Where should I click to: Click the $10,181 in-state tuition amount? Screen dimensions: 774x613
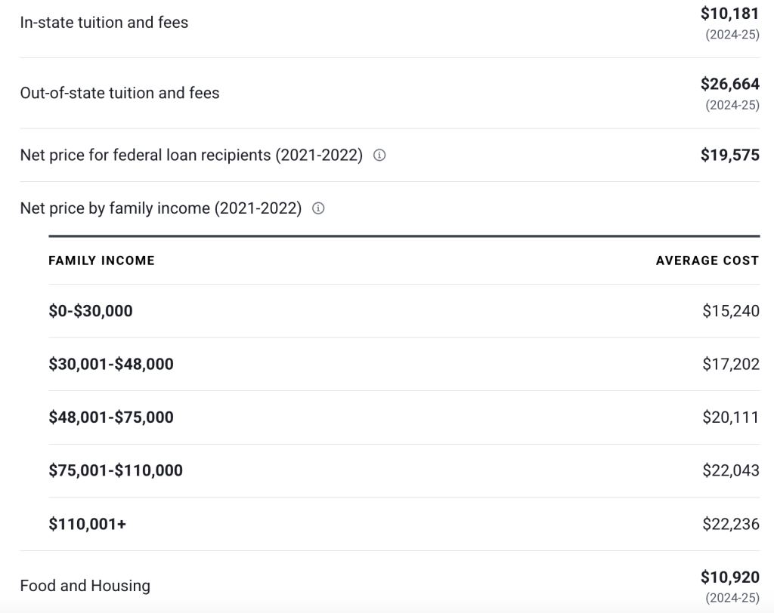click(729, 14)
